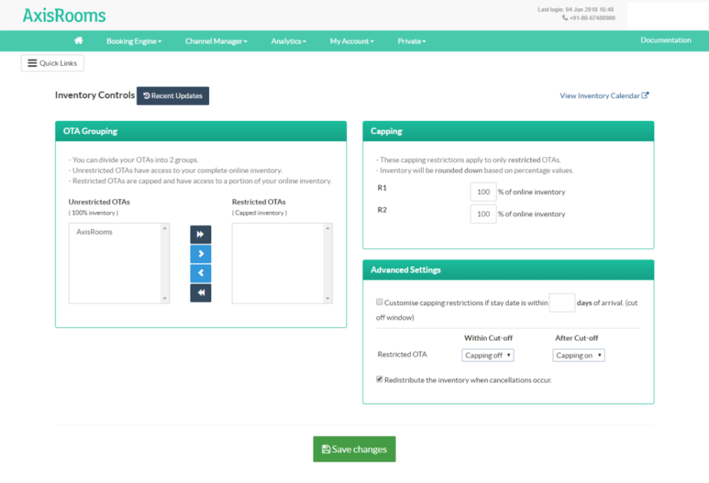Select AxisRooms in Unrestricted OTAs list
The height and width of the screenshot is (483, 709).
tap(94, 232)
